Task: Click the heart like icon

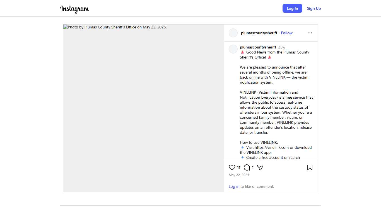Action: tap(232, 167)
